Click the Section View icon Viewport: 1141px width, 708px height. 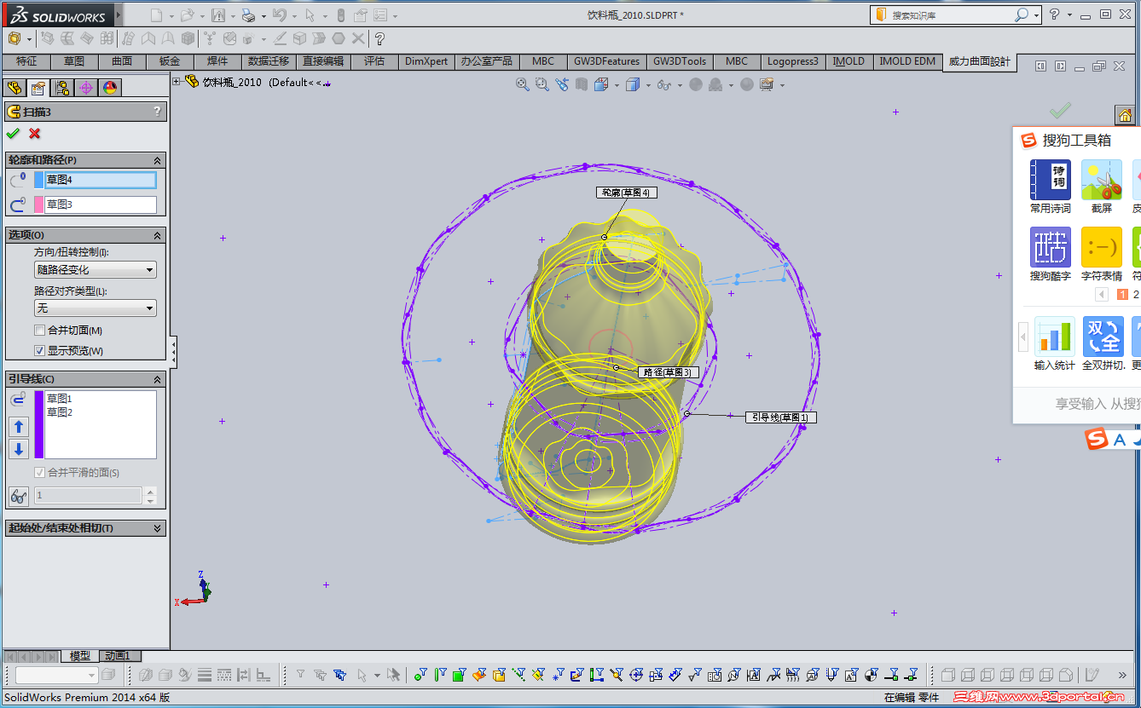[x=582, y=84]
